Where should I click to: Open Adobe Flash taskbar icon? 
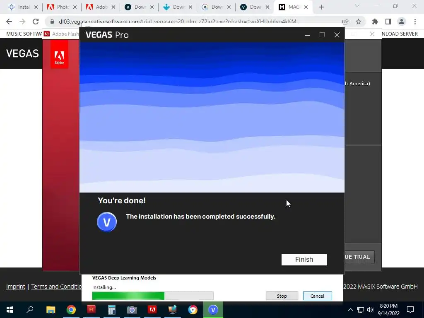point(92,310)
